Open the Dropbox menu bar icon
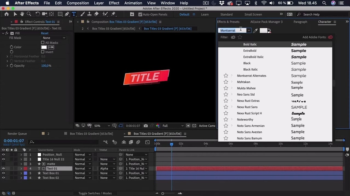Image resolution: width=350 pixels, height=196 pixels. point(221,3)
